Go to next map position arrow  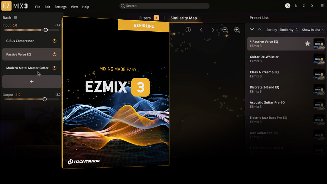[x=213, y=30]
